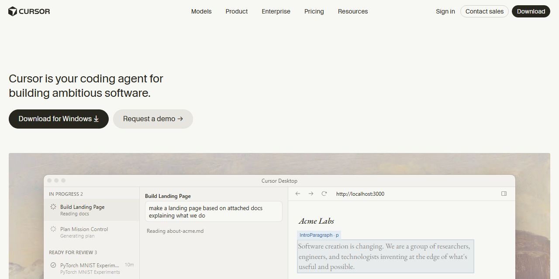
Task: Click the Download button in header
Action: [531, 11]
